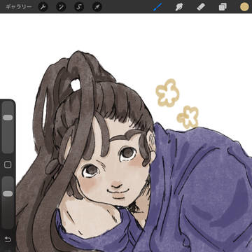The height and width of the screenshot is (252, 252).
Task: Adjust the brush opacity slider
Action: pyautogui.click(x=8, y=202)
